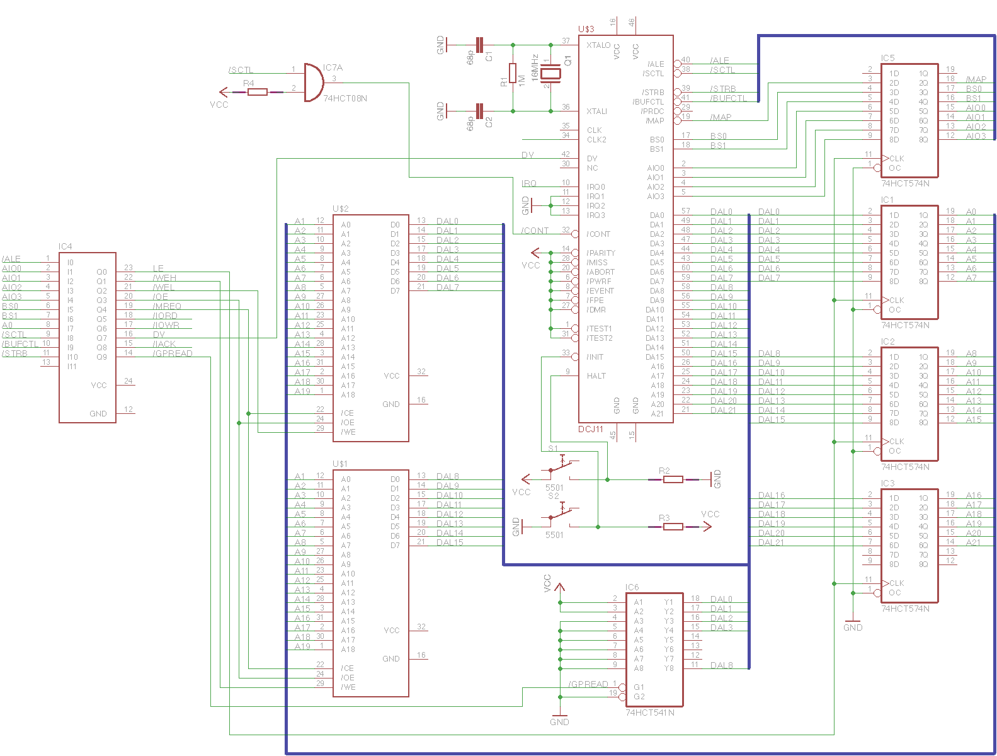This screenshot has height=756, width=997.
Task: Select the IC1 latch name label
Action: [887, 200]
